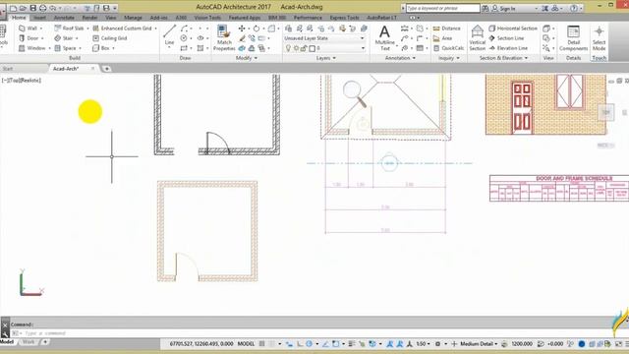Click the Stair tool
The image size is (629, 354).
[x=64, y=38]
